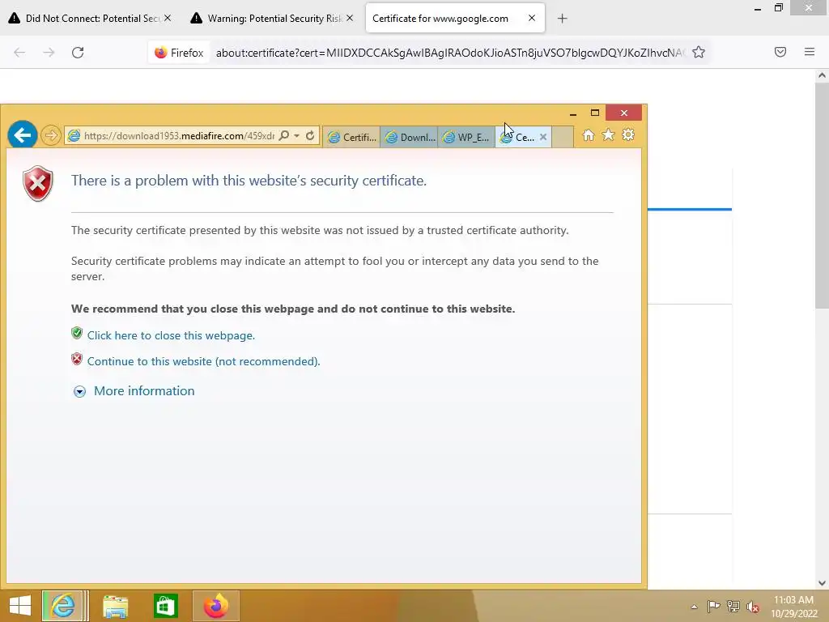Restore down the Firefox window
The image size is (829, 622).
[778, 7]
